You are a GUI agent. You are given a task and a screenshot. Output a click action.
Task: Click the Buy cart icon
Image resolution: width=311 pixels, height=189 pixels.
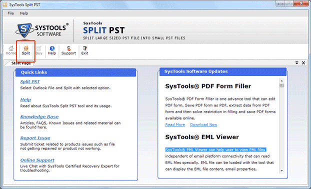click(39, 50)
